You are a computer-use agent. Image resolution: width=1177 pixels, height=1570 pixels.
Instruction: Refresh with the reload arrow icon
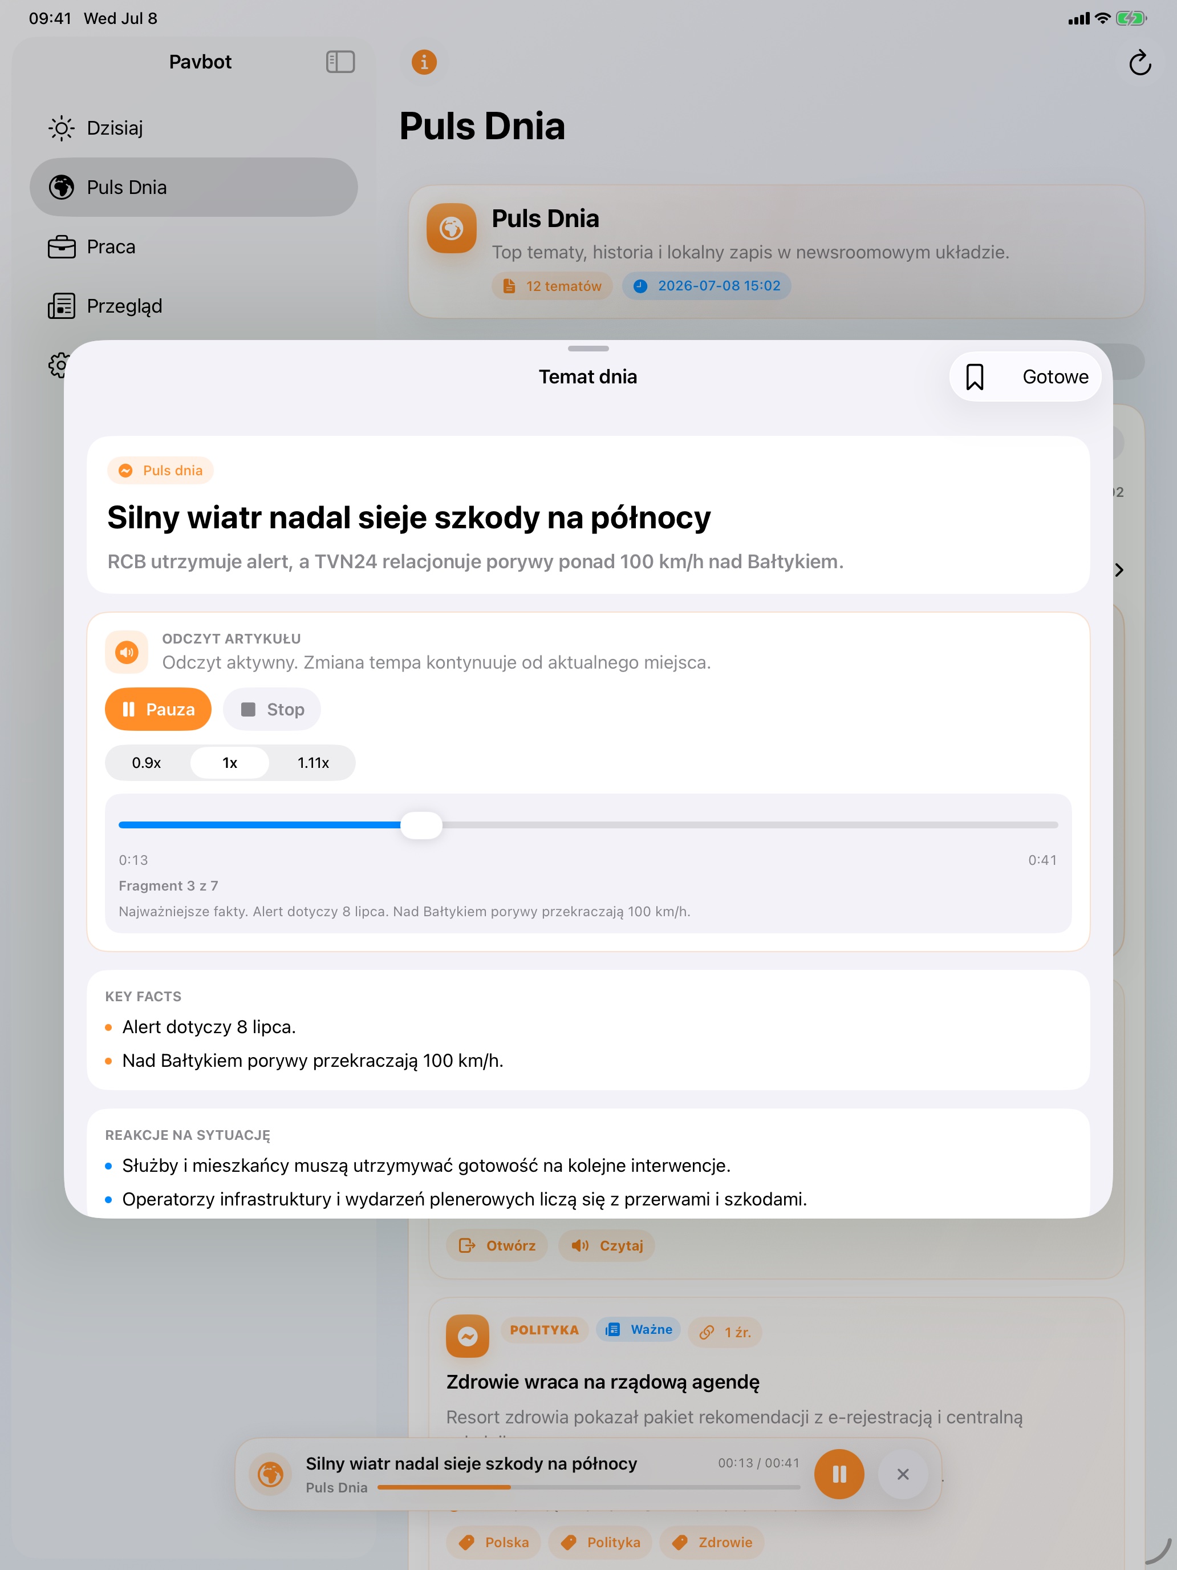pos(1139,63)
